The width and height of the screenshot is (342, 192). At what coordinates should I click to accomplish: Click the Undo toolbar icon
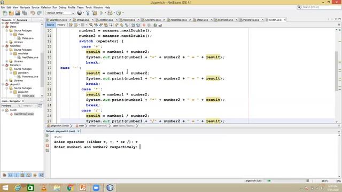(x=33, y=13)
